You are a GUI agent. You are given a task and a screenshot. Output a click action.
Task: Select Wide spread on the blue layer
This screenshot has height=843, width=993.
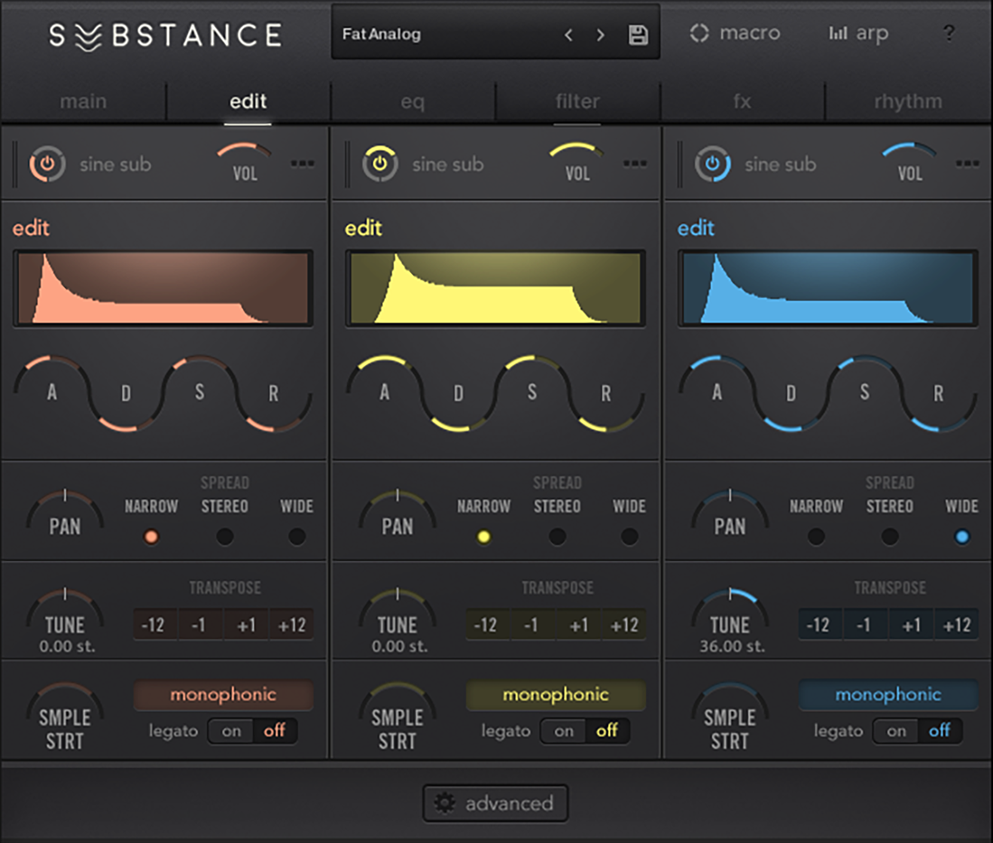pos(961,536)
